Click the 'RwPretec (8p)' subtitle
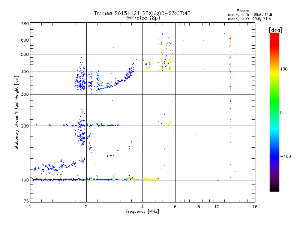This screenshot has width=300, height=225. coord(142,18)
